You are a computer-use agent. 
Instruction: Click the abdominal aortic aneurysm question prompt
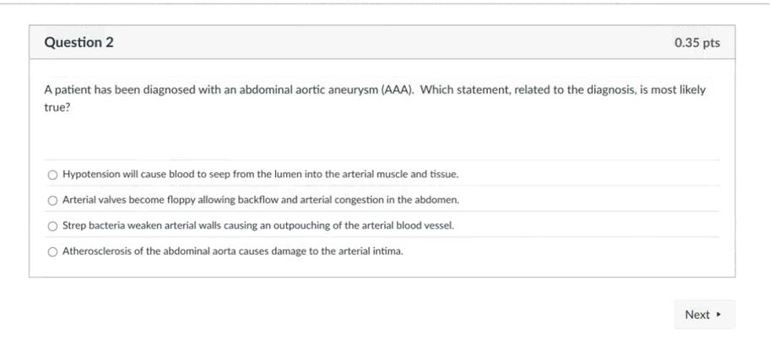pos(253,89)
